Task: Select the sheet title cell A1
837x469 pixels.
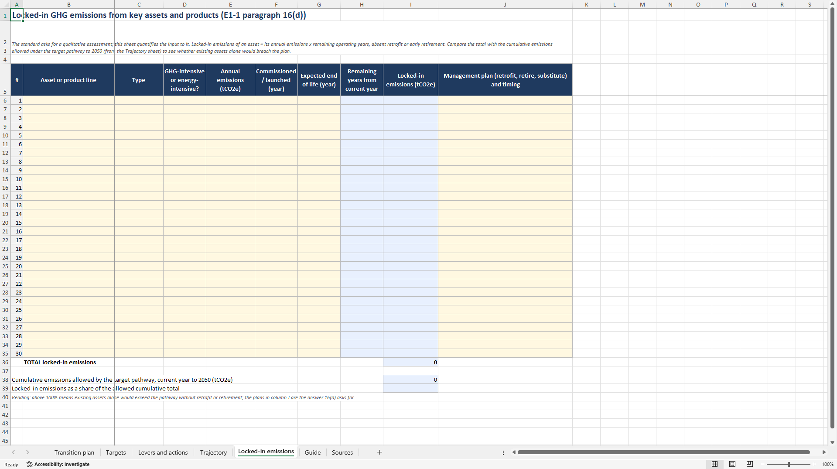Action: pyautogui.click(x=17, y=15)
